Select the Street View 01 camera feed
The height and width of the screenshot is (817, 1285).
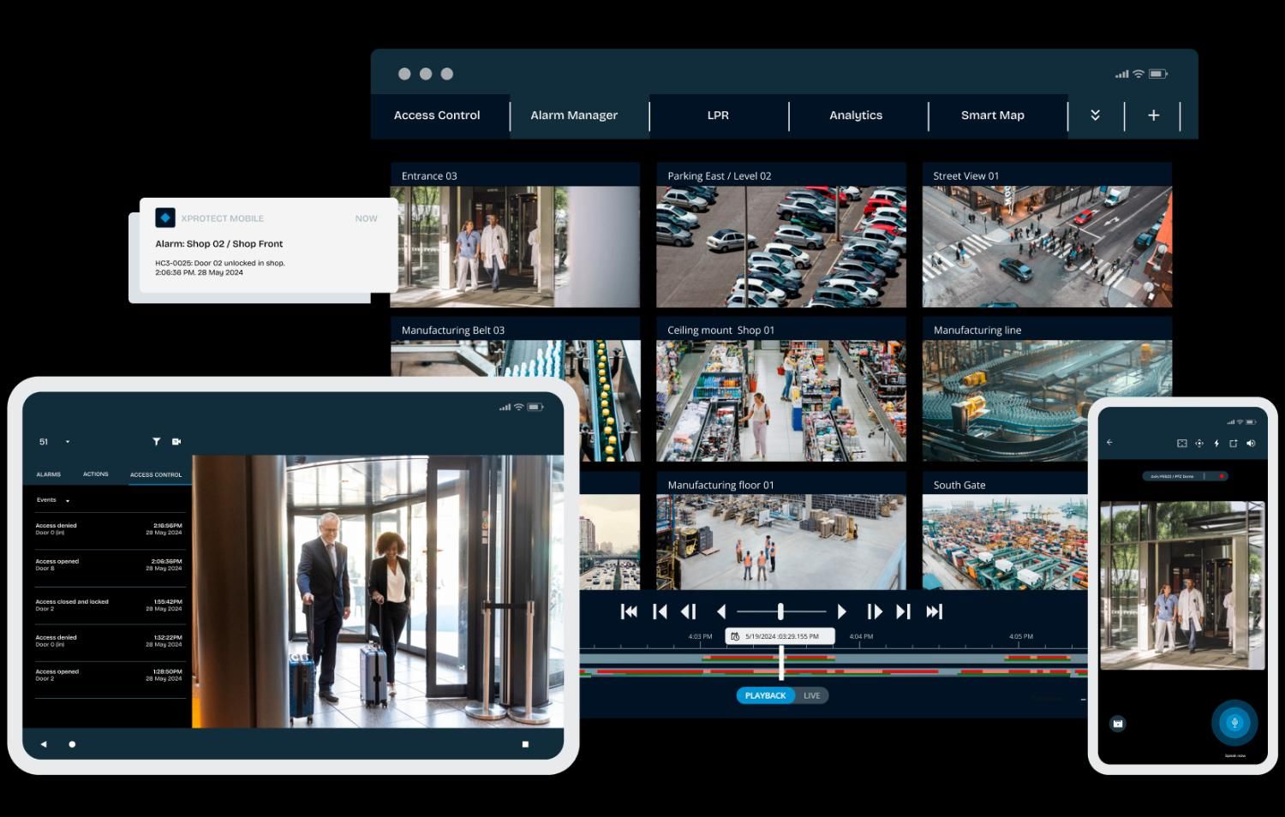[1047, 236]
